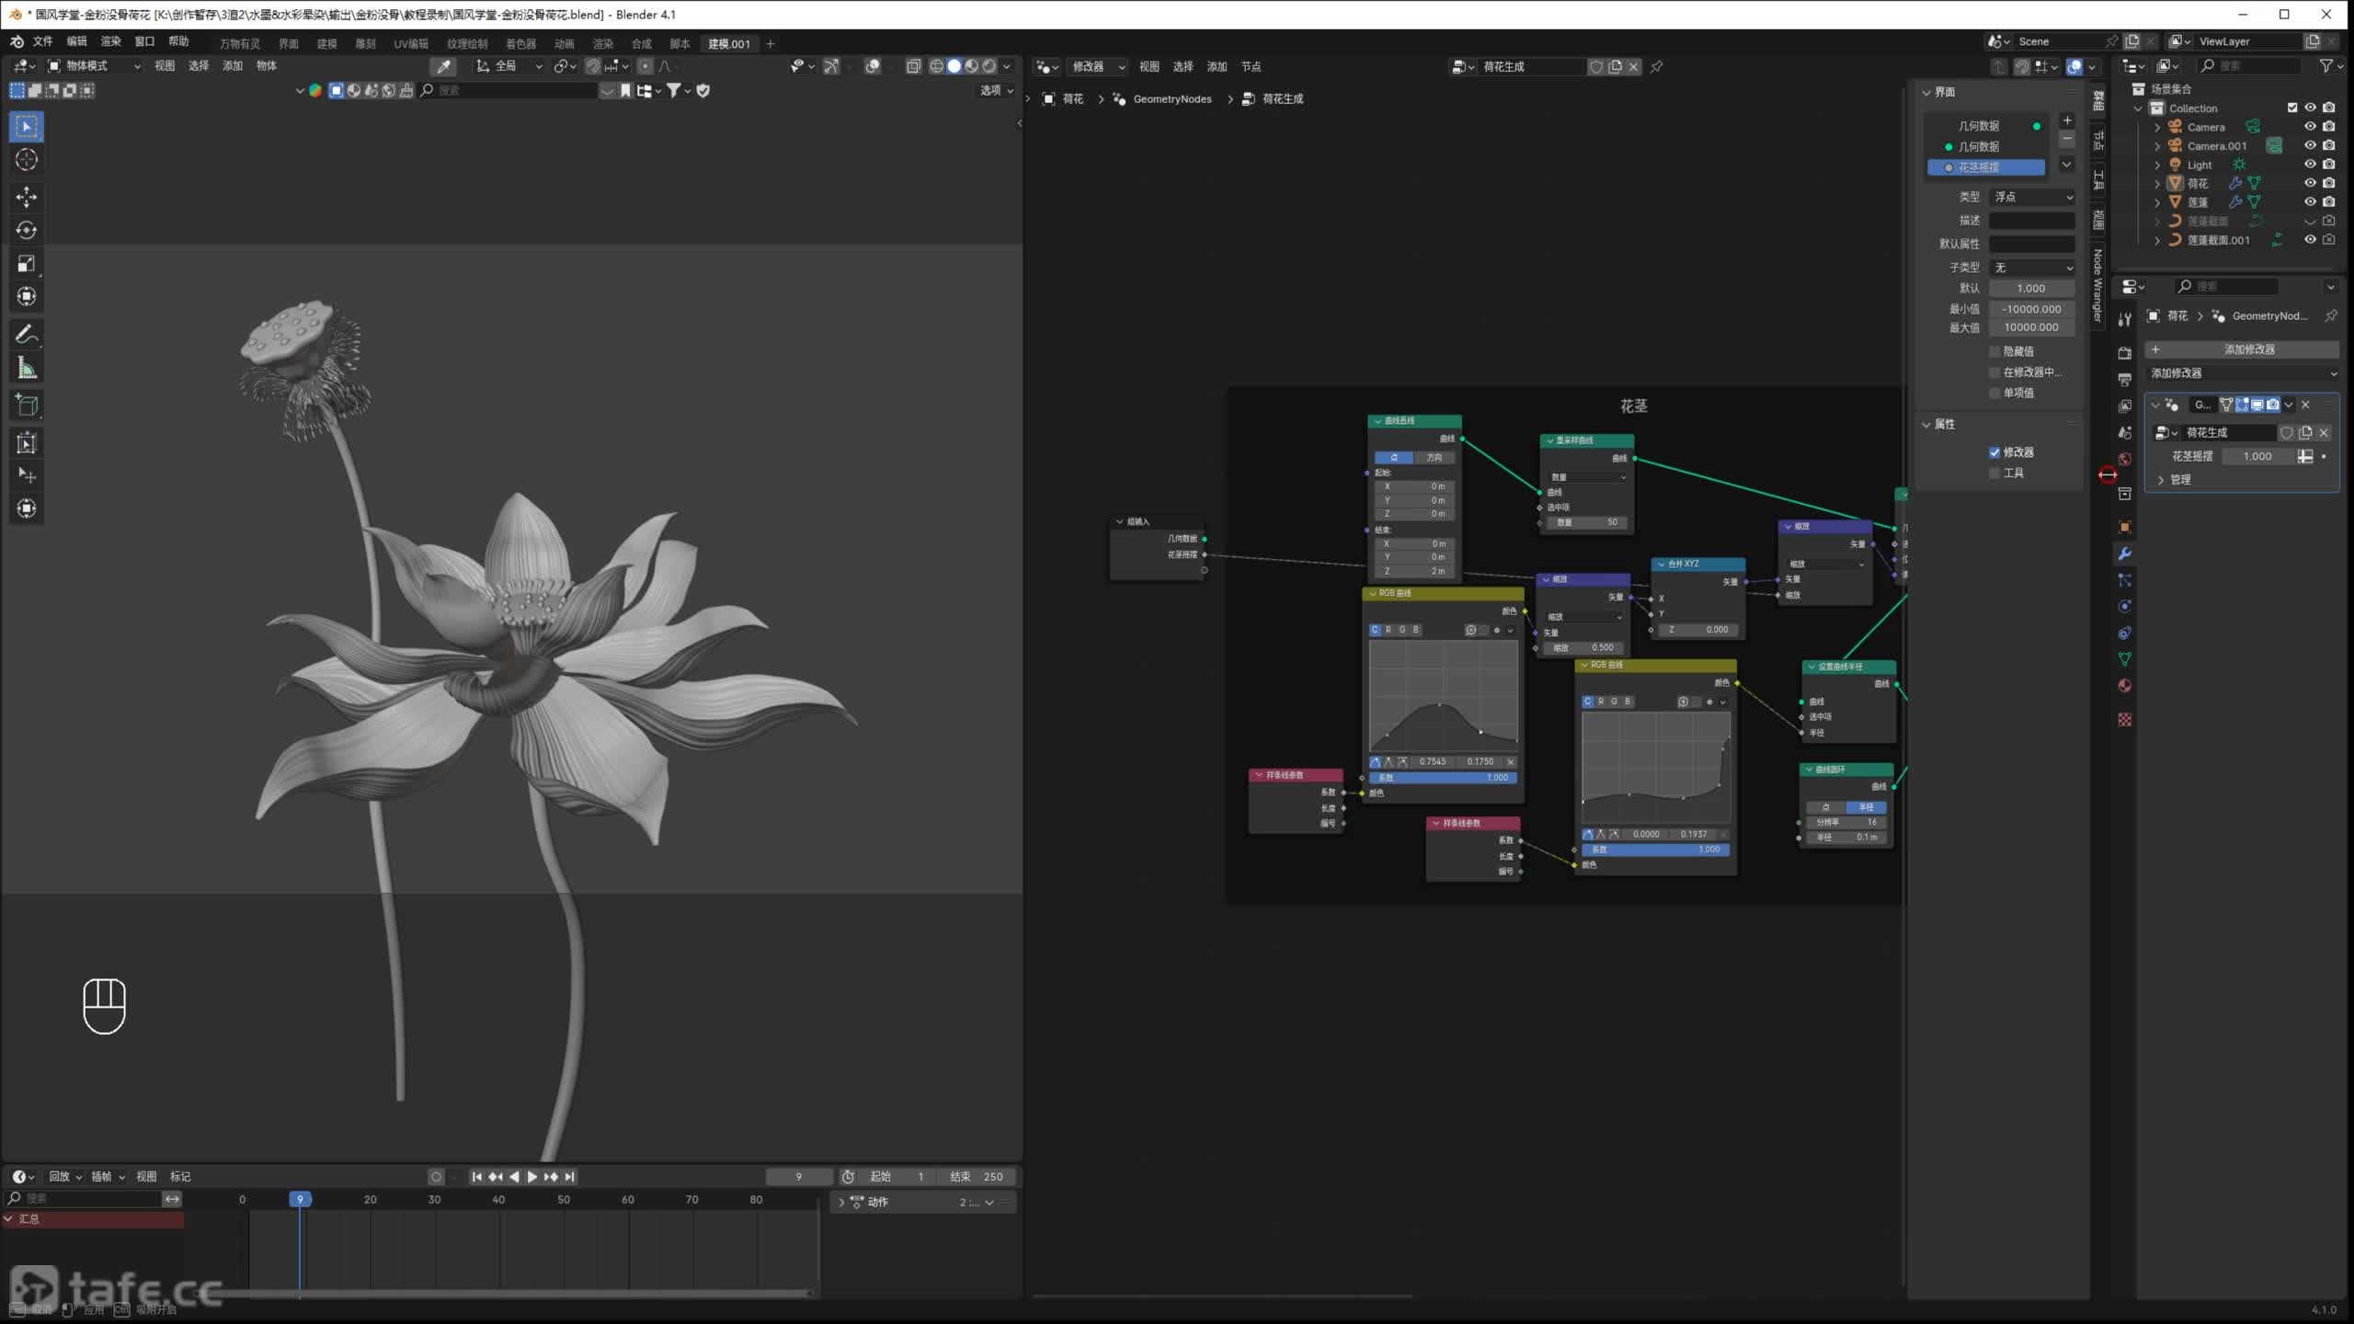The width and height of the screenshot is (2354, 1324).
Task: Select the Rotate tool
Action: click(x=26, y=230)
